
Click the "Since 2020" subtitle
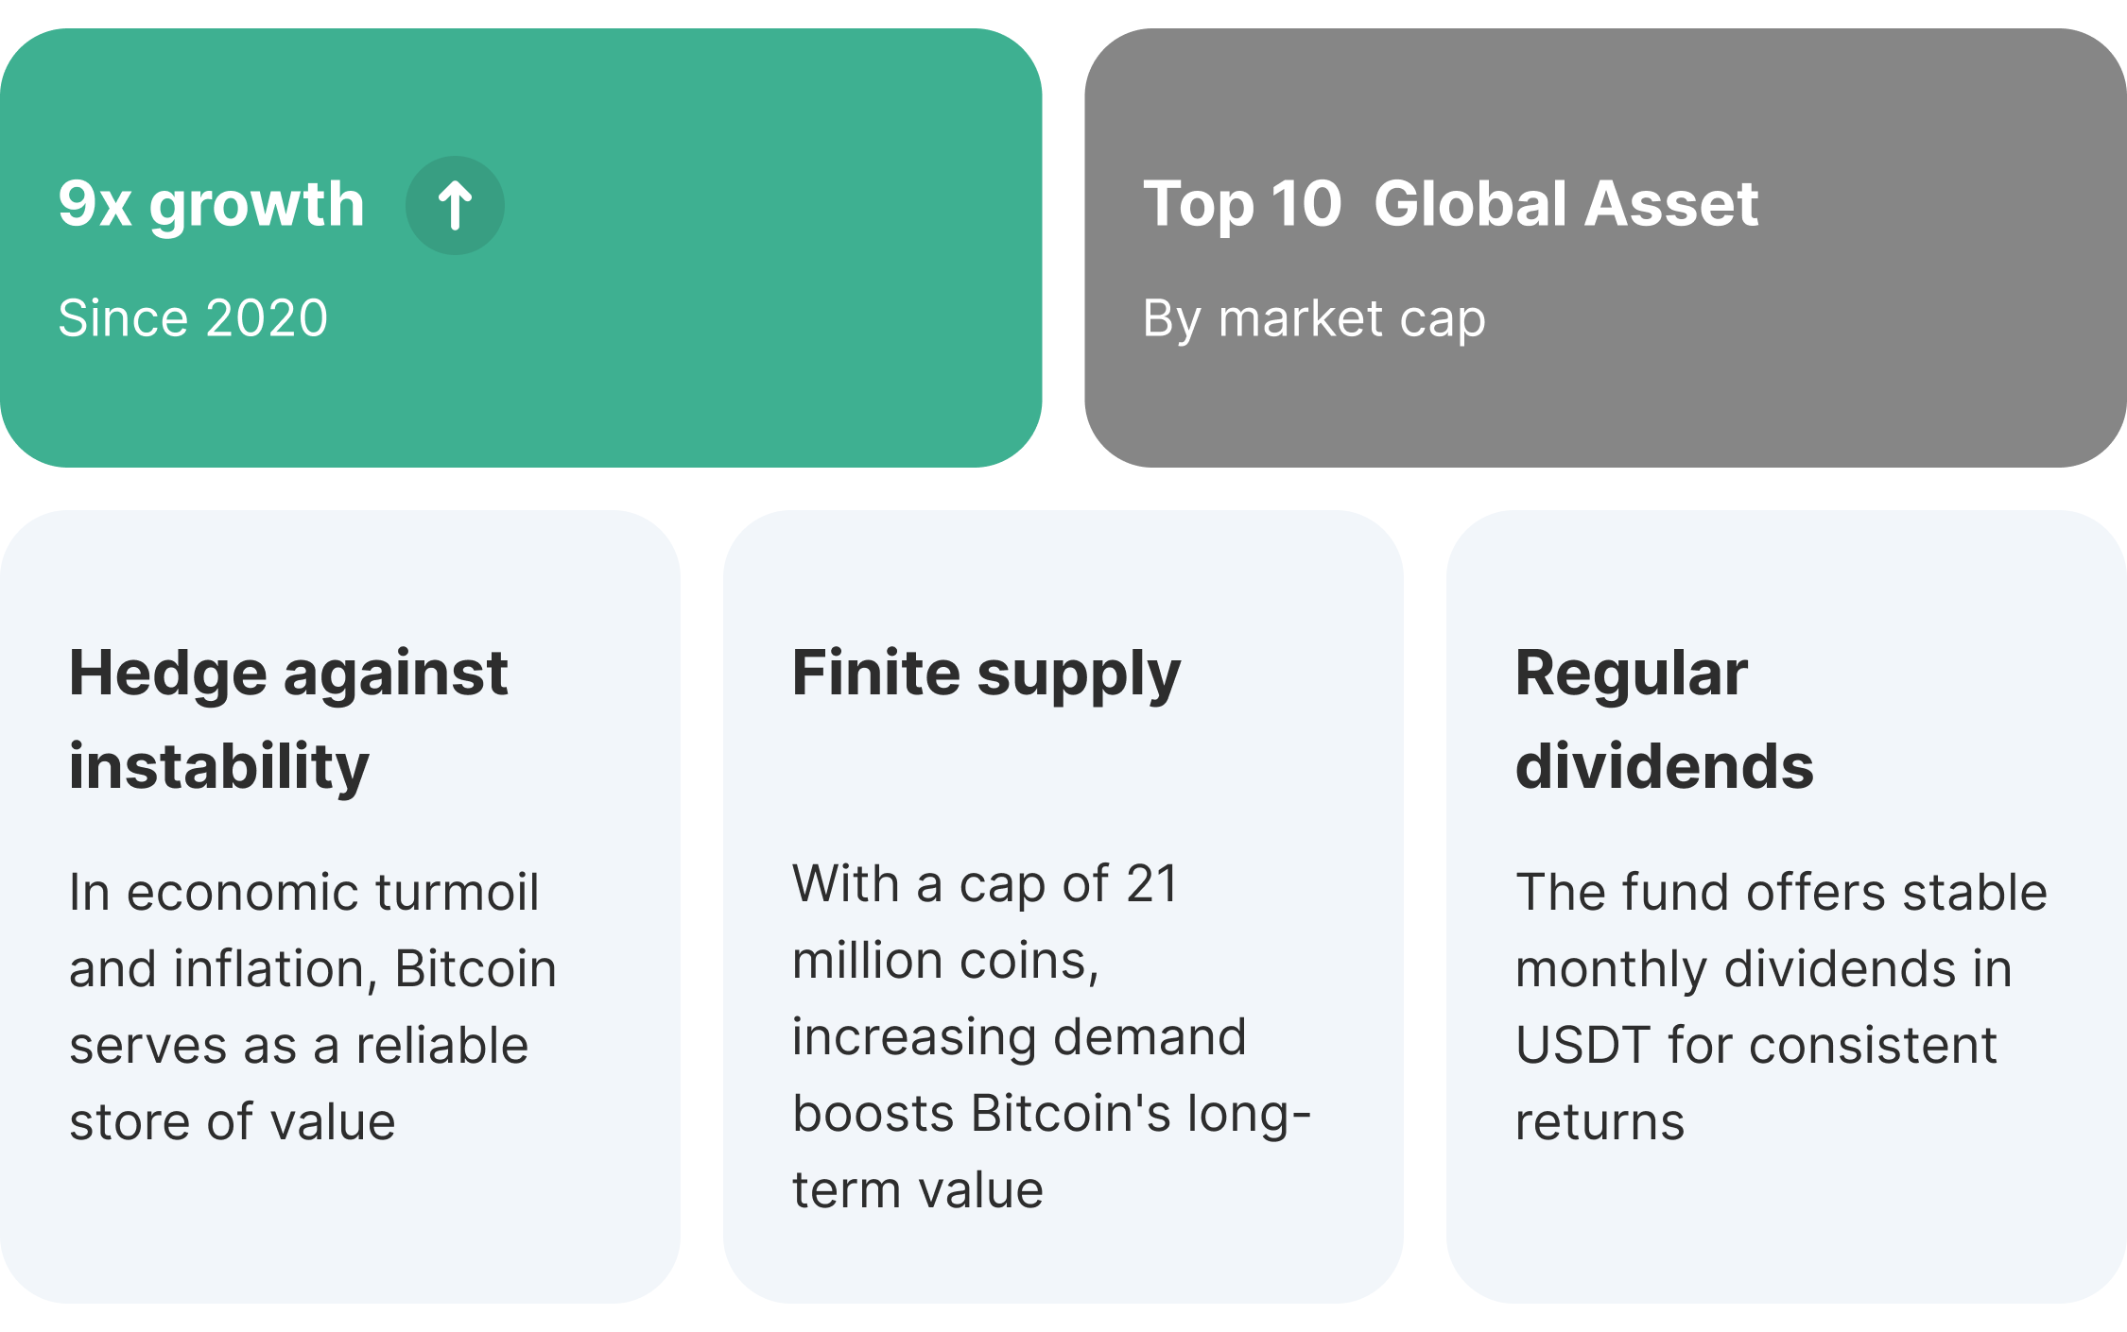tap(193, 317)
